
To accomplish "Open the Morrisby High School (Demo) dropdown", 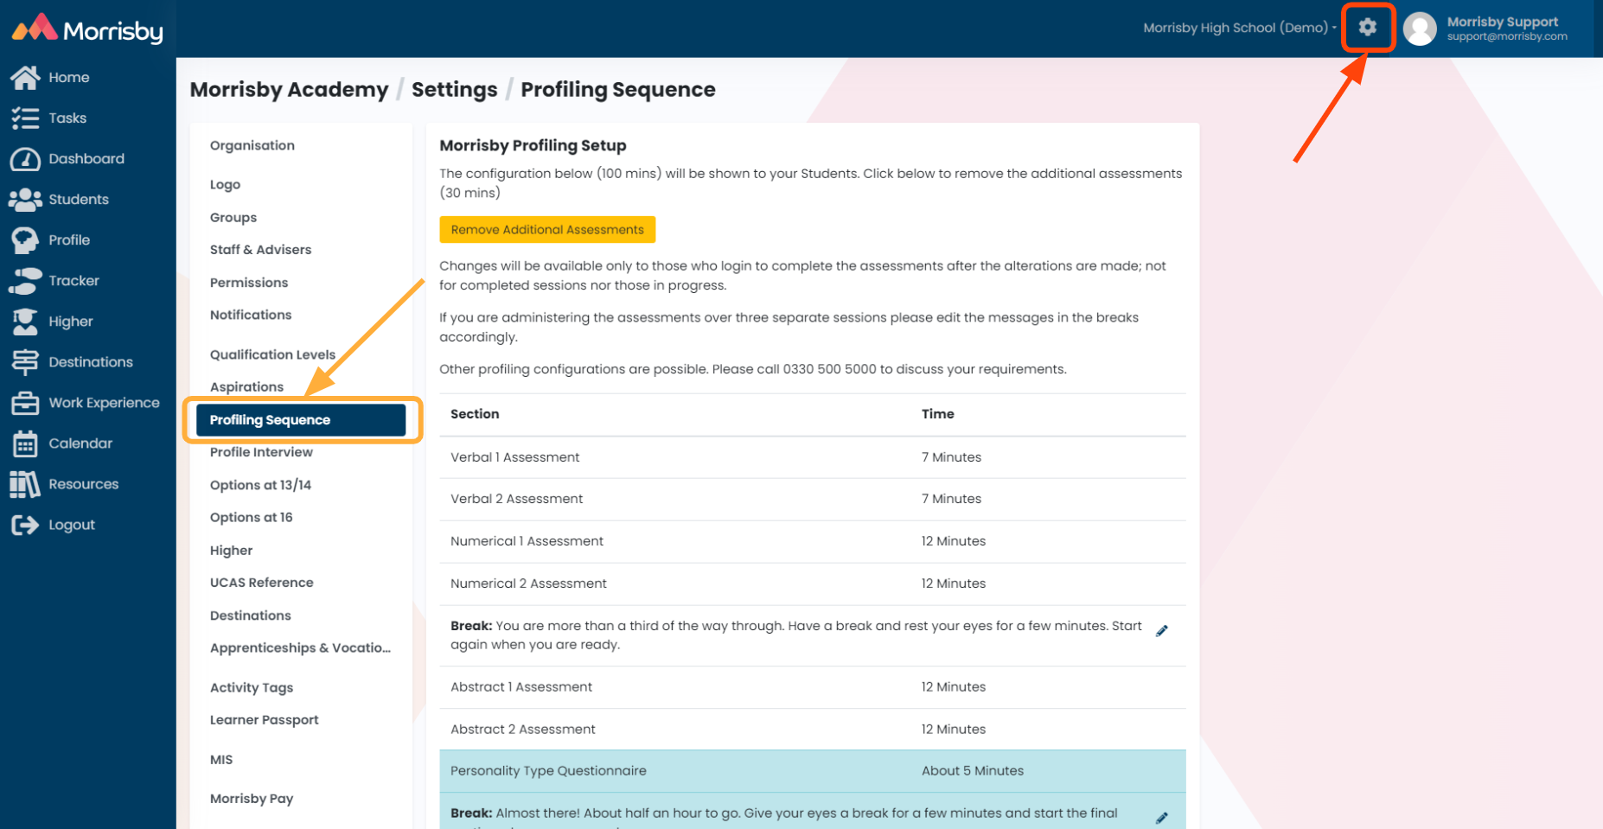I will 1240,28.
